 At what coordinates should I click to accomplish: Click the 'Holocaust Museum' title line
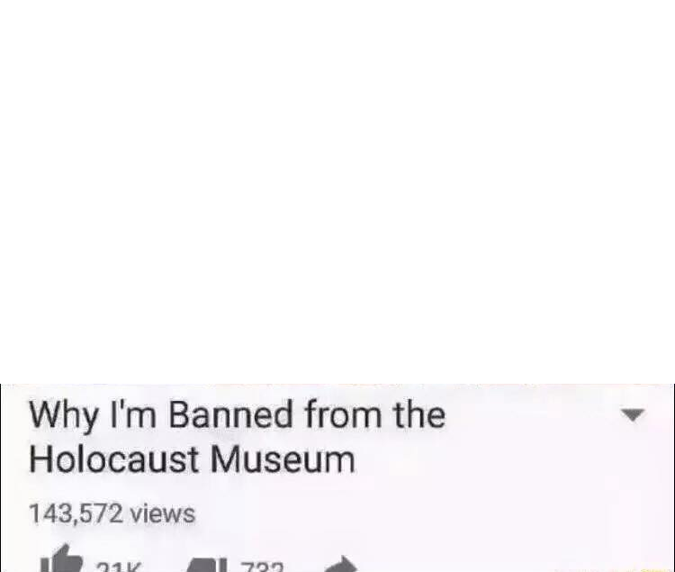(x=192, y=459)
